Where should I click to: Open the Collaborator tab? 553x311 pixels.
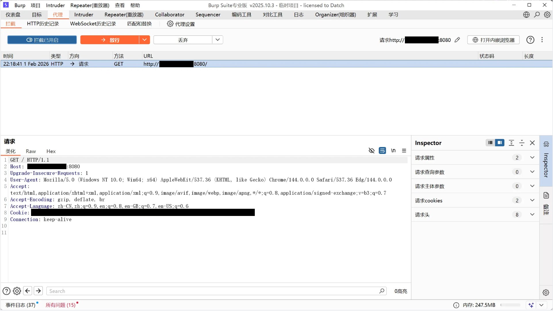tap(170, 15)
